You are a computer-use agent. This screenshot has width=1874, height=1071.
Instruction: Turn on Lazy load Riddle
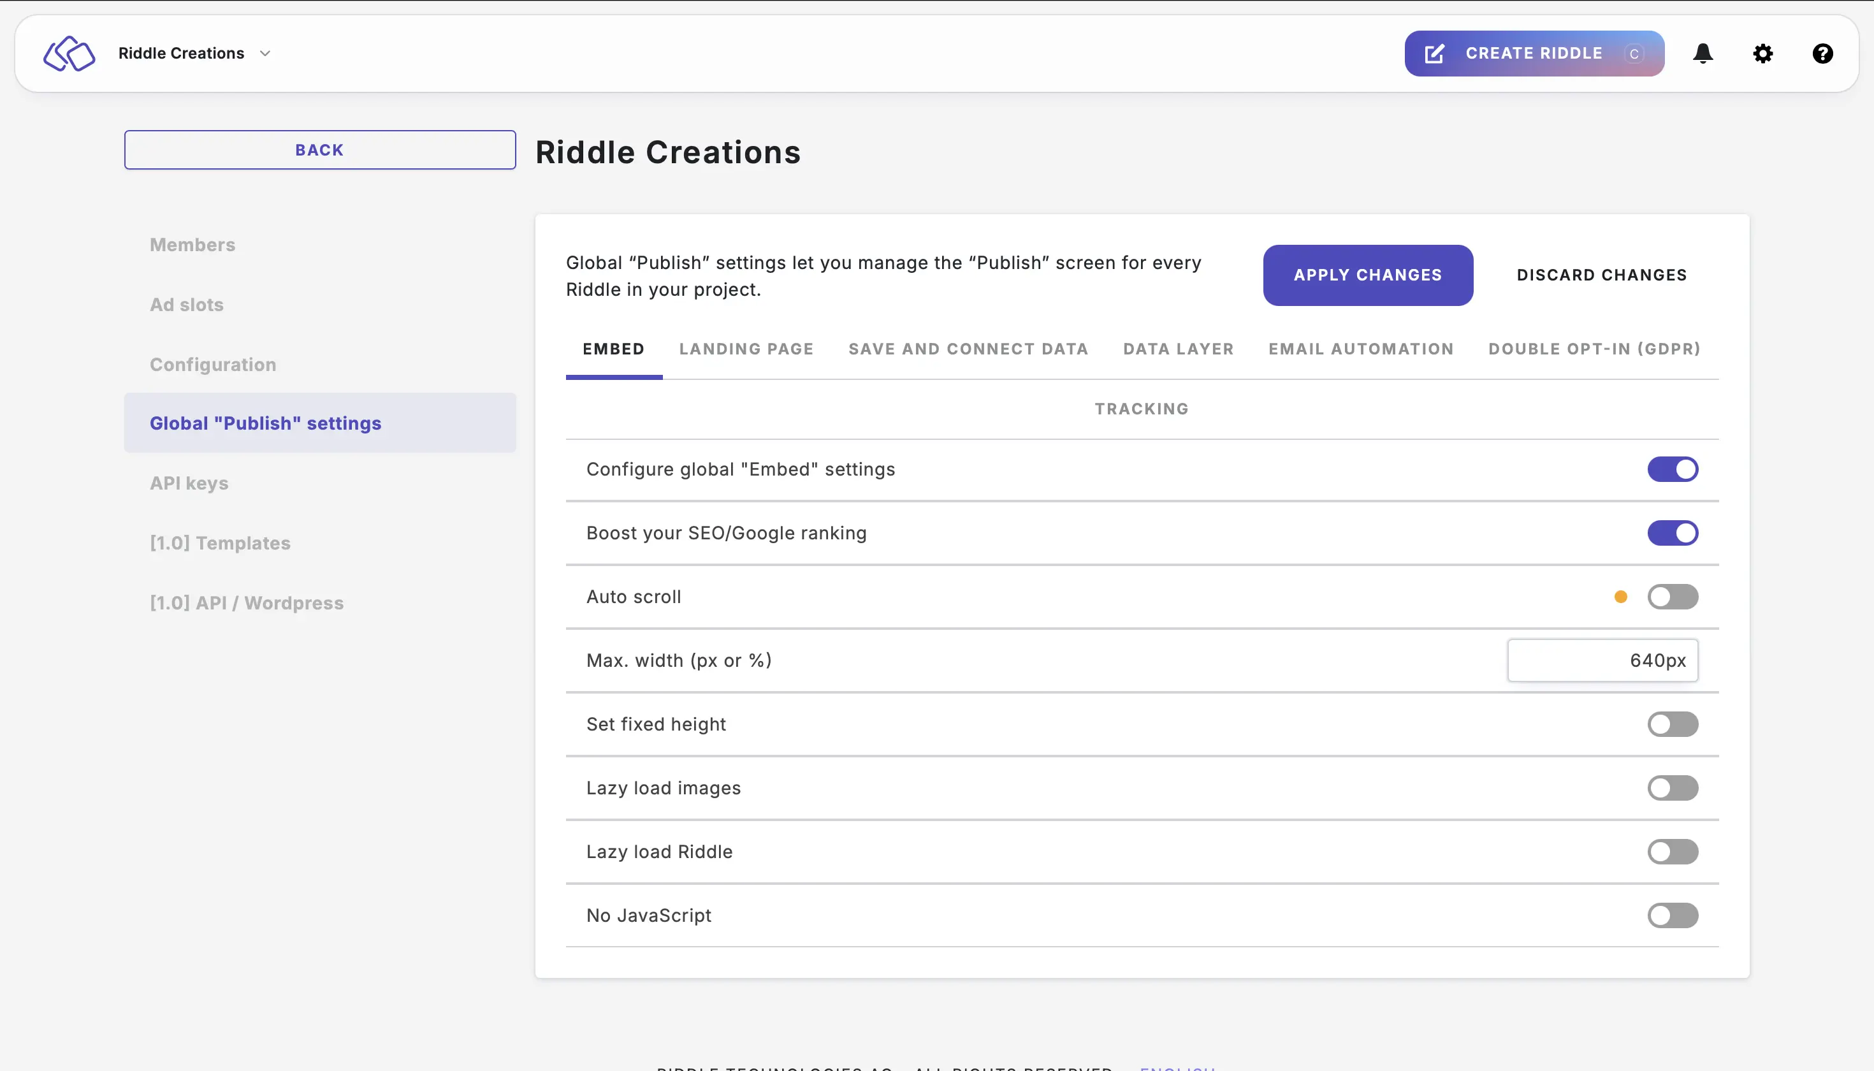point(1673,852)
